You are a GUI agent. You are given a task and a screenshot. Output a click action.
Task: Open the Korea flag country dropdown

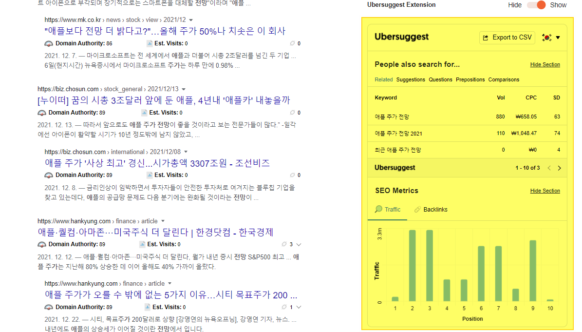pyautogui.click(x=551, y=38)
